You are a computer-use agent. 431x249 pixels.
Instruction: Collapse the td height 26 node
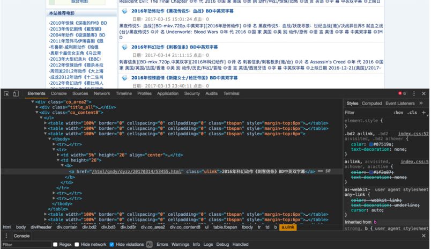tap(58, 160)
